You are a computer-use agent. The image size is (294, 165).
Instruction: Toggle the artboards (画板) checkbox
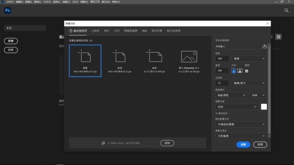click(246, 71)
